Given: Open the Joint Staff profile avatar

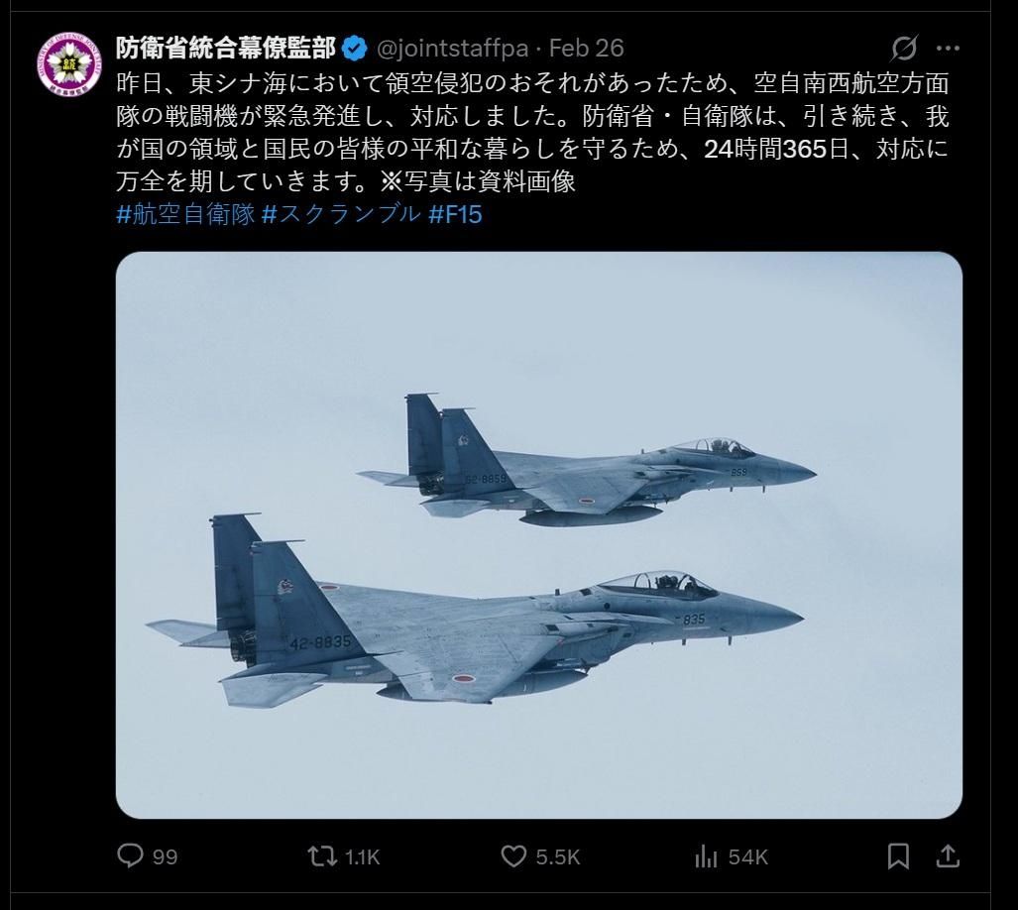Looking at the screenshot, I should pos(69,63).
